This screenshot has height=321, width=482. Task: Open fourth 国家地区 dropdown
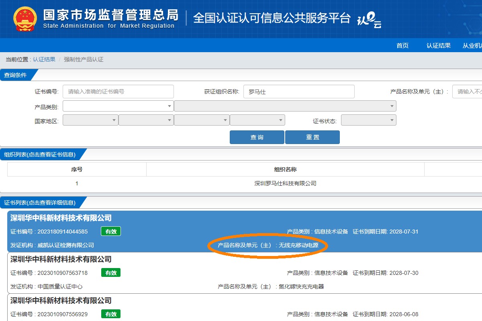[257, 120]
